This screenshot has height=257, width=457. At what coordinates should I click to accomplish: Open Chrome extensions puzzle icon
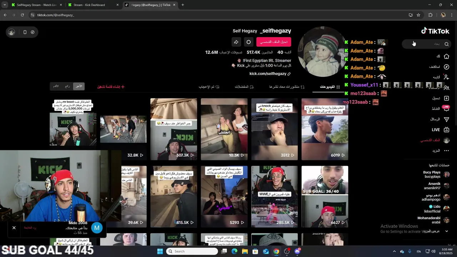pyautogui.click(x=430, y=15)
